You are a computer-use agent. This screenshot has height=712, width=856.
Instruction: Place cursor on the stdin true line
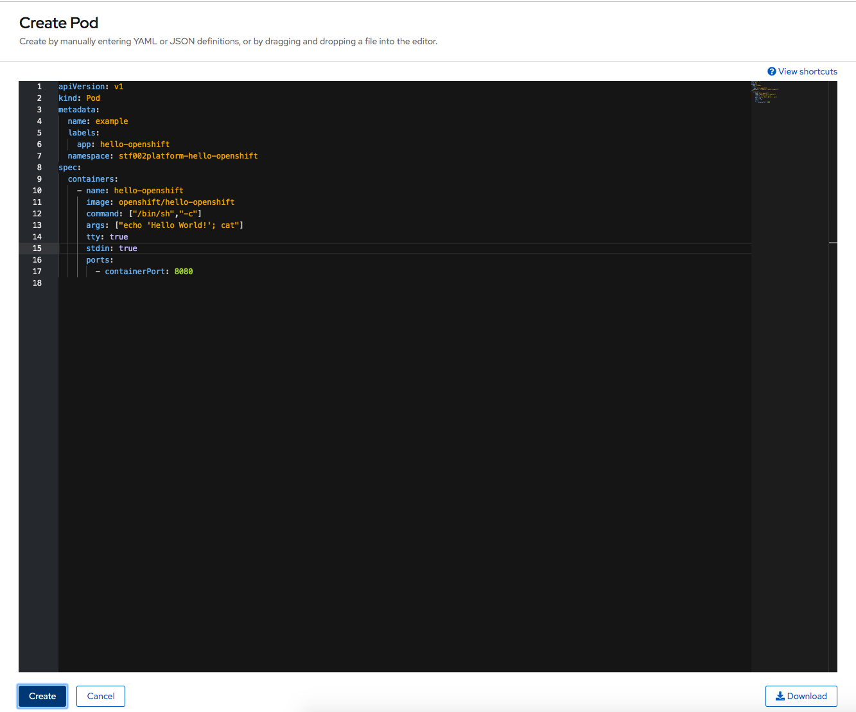[112, 248]
